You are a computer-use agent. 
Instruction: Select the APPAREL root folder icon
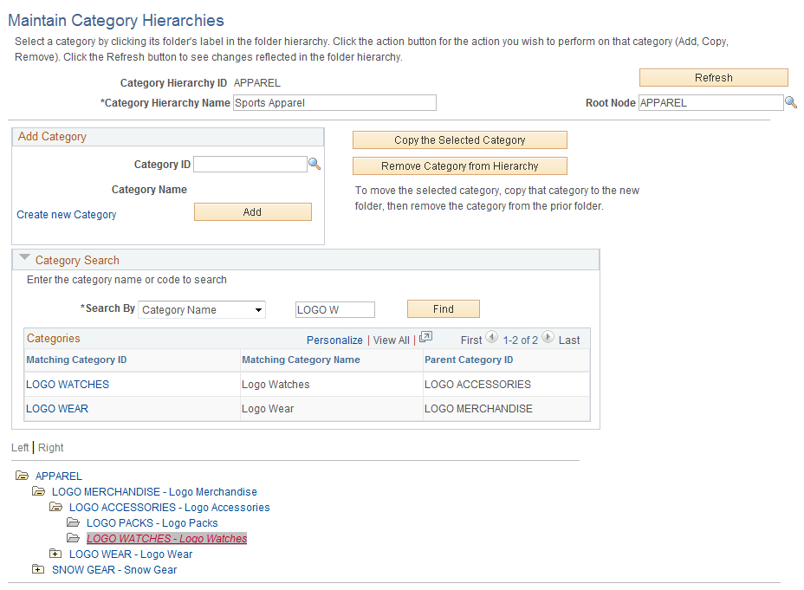point(22,476)
